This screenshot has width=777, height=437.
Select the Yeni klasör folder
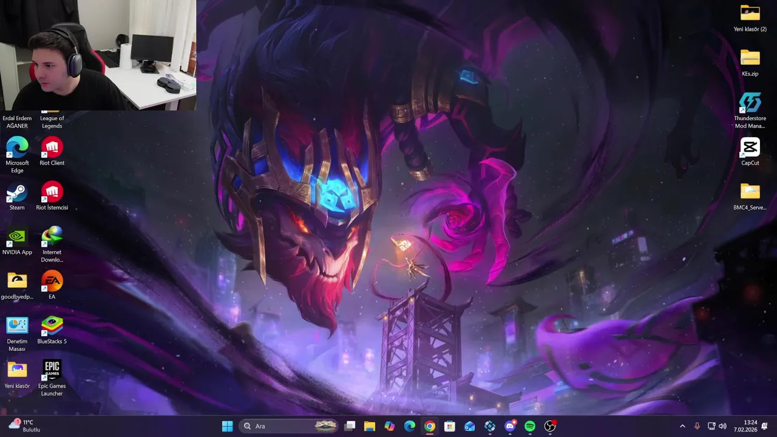tap(17, 370)
